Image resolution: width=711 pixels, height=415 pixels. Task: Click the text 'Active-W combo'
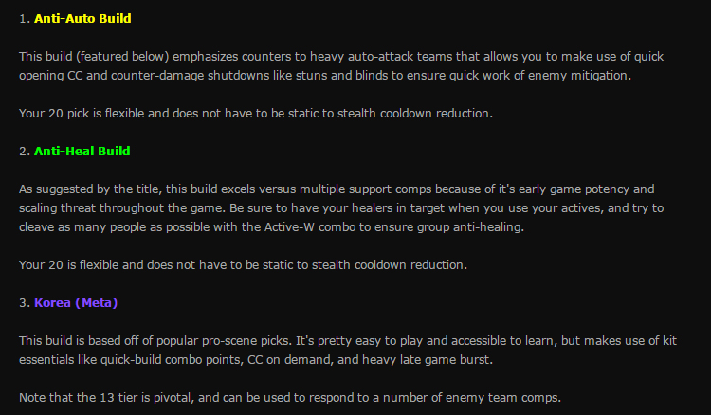point(310,227)
